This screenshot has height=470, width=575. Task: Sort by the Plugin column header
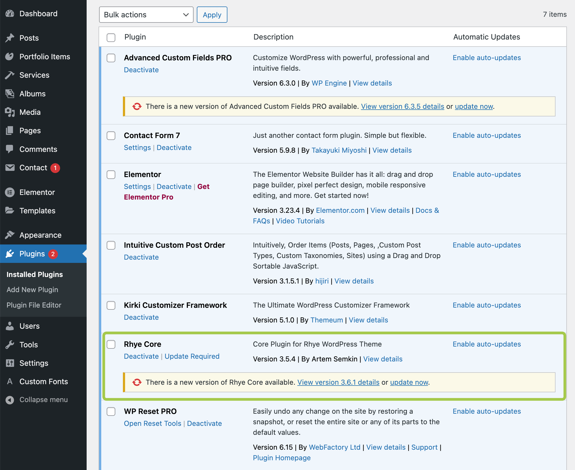tap(135, 37)
